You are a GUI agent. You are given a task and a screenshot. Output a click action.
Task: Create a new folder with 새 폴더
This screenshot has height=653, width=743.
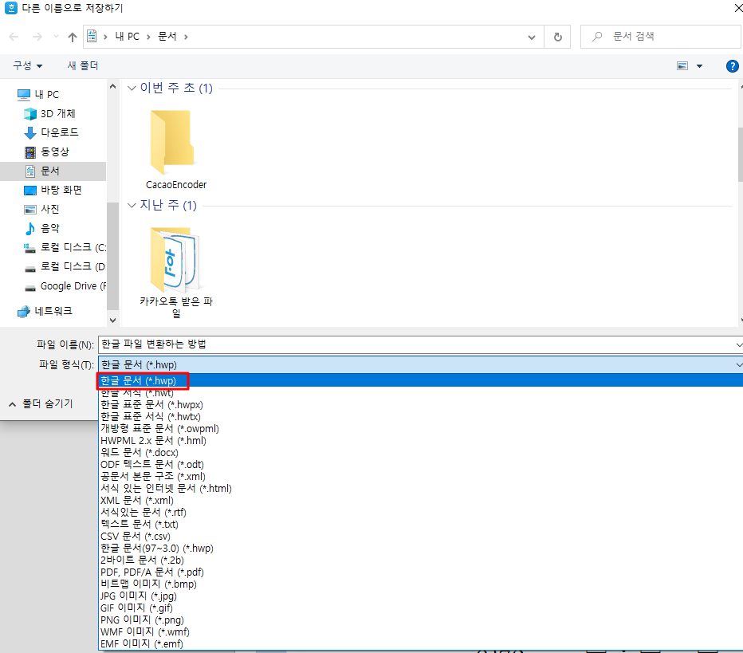point(82,65)
